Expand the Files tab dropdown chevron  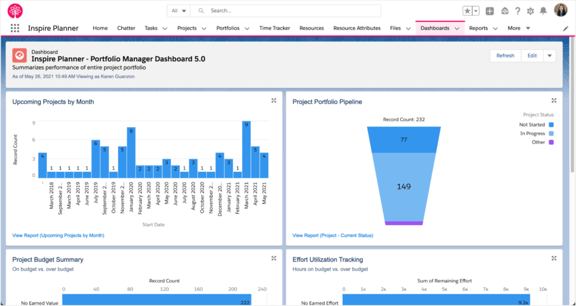(408, 28)
